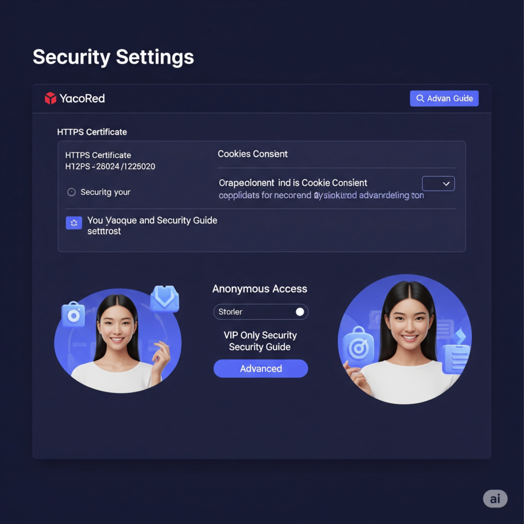The width and height of the screenshot is (524, 524).
Task: Click the left circular portrait thumbnail
Action: (x=118, y=341)
